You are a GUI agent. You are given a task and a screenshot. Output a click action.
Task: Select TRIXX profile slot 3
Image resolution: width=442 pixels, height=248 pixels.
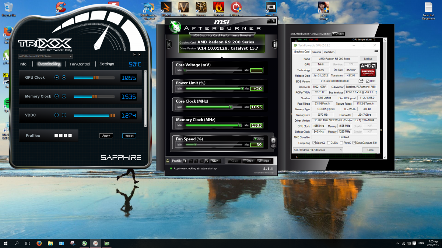(x=65, y=136)
